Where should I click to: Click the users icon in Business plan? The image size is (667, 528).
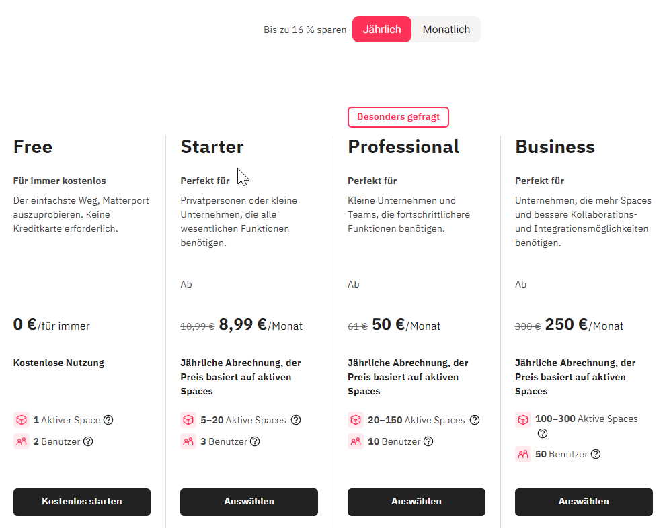click(x=523, y=454)
